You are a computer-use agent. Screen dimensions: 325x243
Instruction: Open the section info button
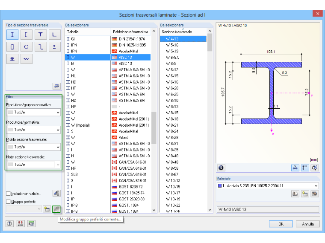(x=221, y=168)
